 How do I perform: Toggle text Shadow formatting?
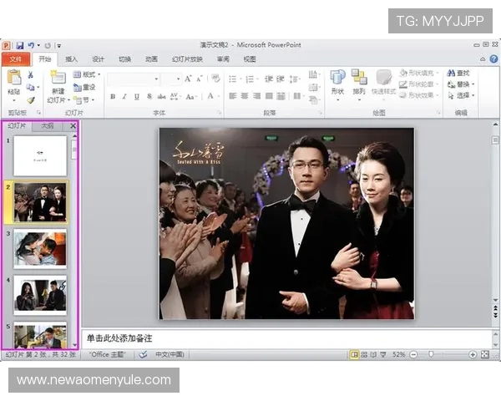coord(149,97)
